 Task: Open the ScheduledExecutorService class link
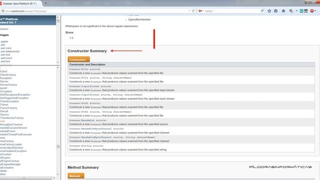tap(13, 128)
